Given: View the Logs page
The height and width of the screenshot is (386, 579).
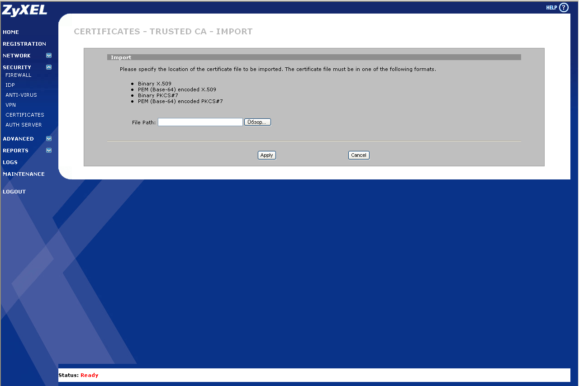Looking at the screenshot, I should (x=10, y=162).
